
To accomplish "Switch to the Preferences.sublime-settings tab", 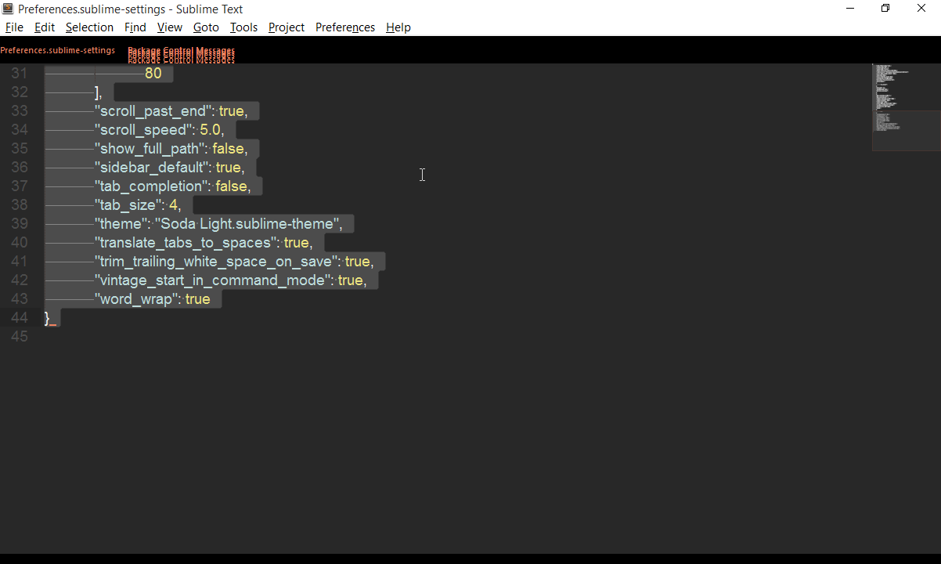I will pyautogui.click(x=58, y=51).
